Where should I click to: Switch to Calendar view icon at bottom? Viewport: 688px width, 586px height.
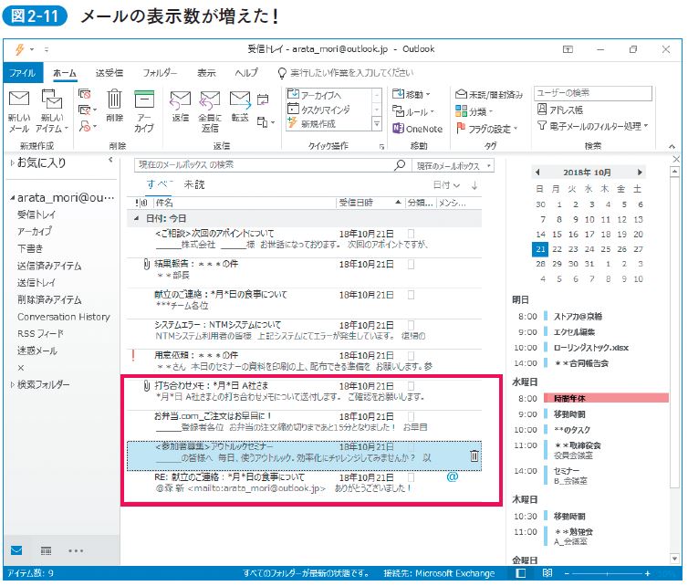tap(46, 550)
